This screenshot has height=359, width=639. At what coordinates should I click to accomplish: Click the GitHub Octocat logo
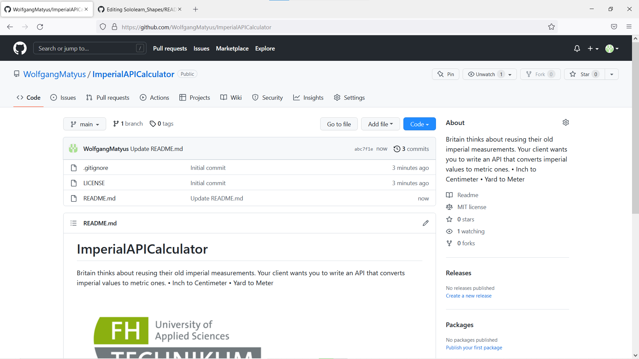point(20,48)
